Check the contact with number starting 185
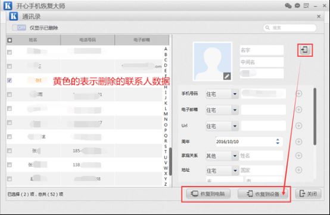 tap(10, 151)
